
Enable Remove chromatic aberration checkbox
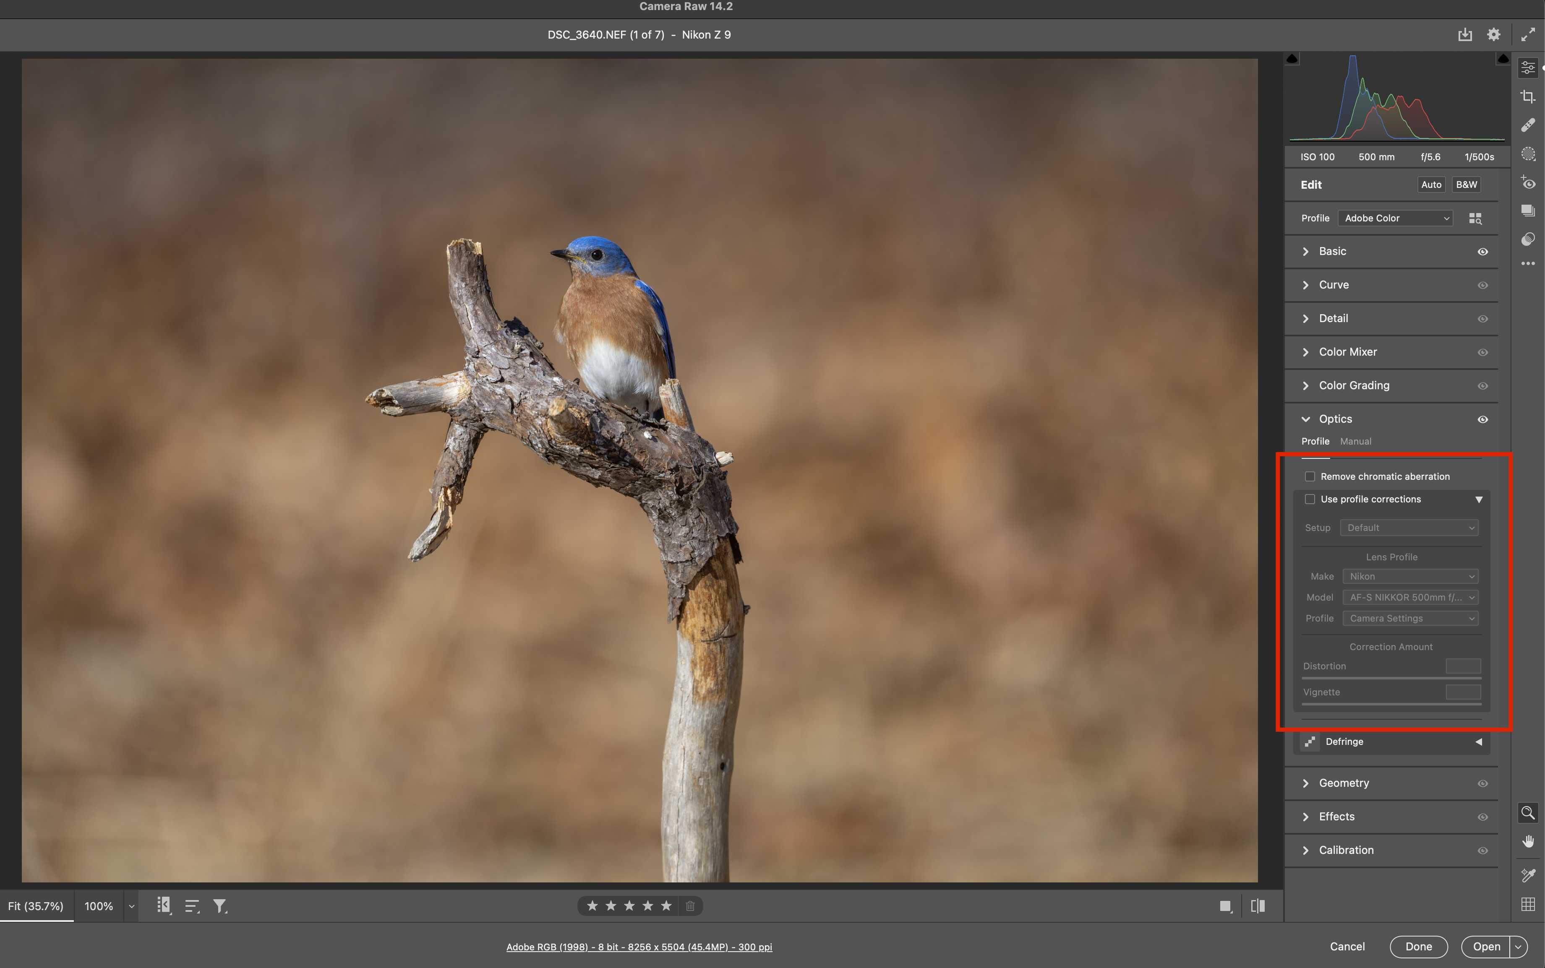[1310, 476]
